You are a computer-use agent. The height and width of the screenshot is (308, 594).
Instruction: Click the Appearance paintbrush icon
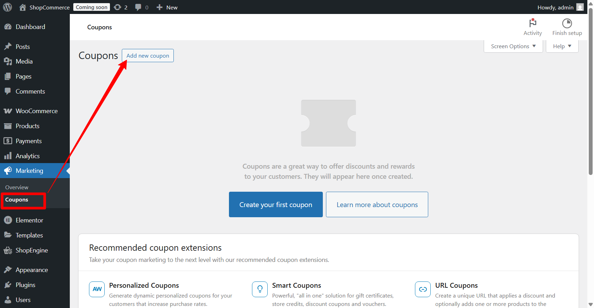coord(8,270)
